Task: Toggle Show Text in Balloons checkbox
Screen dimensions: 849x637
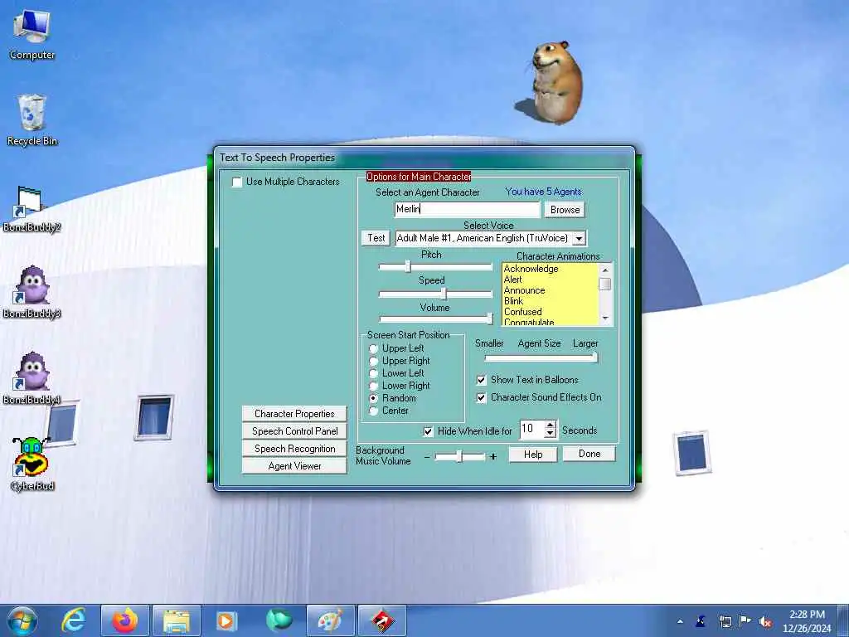Action: click(481, 380)
